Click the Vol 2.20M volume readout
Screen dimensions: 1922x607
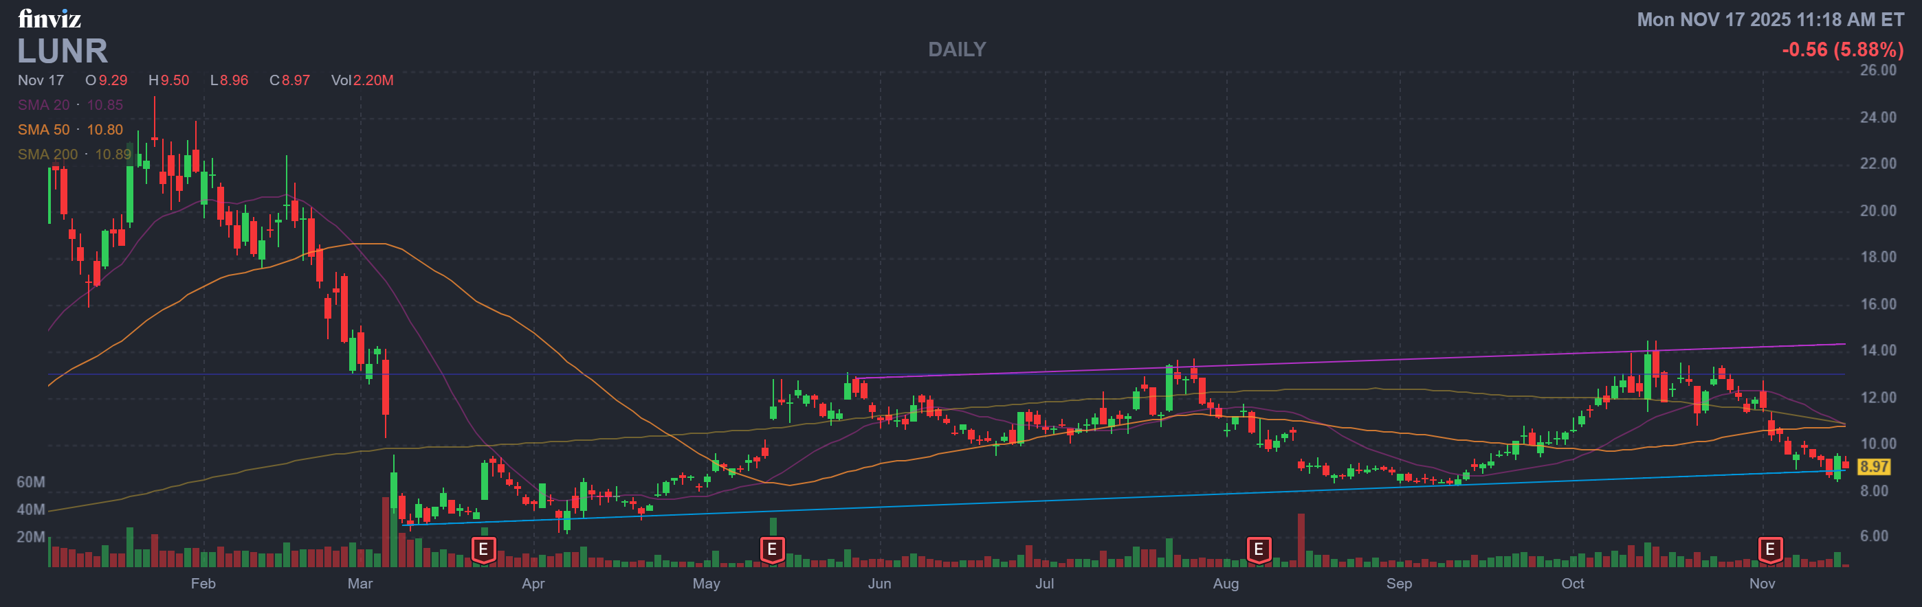pos(362,80)
